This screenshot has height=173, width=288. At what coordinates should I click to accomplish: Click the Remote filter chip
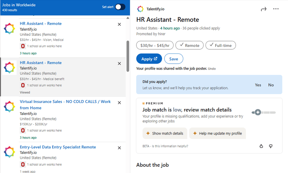pyautogui.click(x=189, y=45)
